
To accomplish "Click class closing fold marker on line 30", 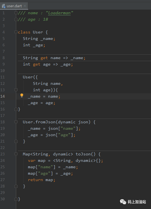I will (x=16, y=199).
